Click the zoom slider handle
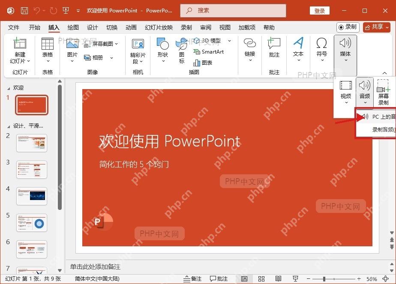396x284 pixels. pyautogui.click(x=324, y=279)
